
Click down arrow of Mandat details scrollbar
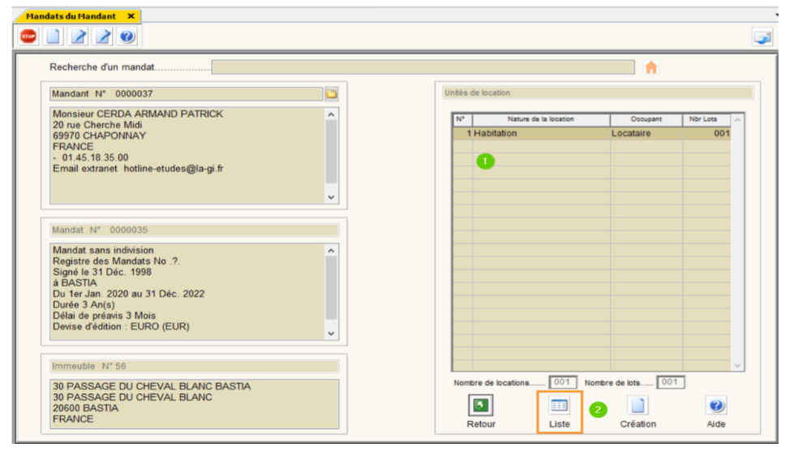tap(331, 333)
